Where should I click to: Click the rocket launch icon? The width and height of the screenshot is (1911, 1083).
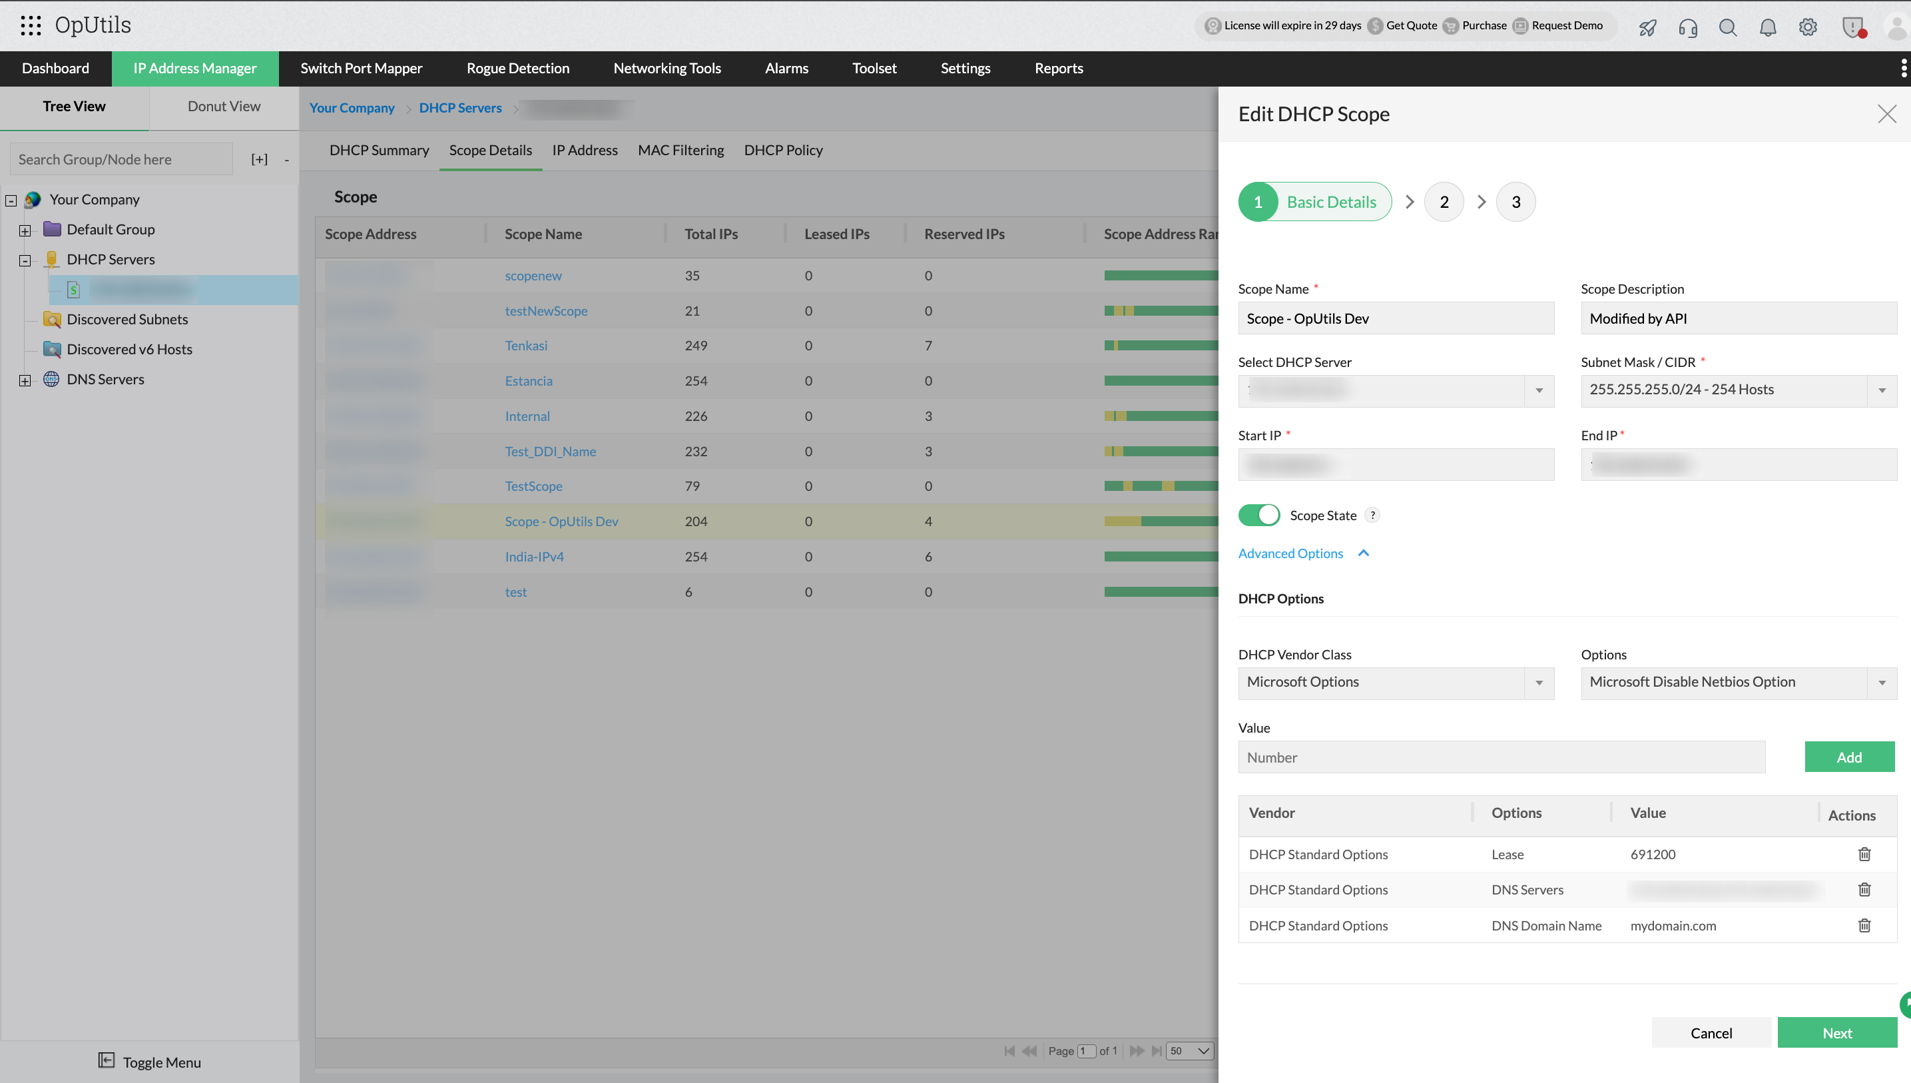(1647, 27)
